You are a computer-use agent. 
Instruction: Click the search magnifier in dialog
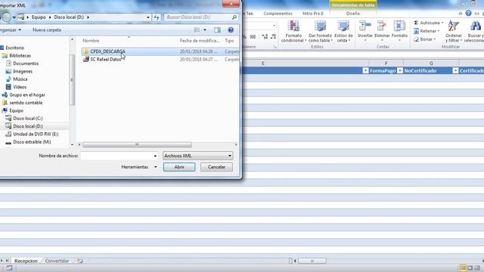[x=234, y=17]
